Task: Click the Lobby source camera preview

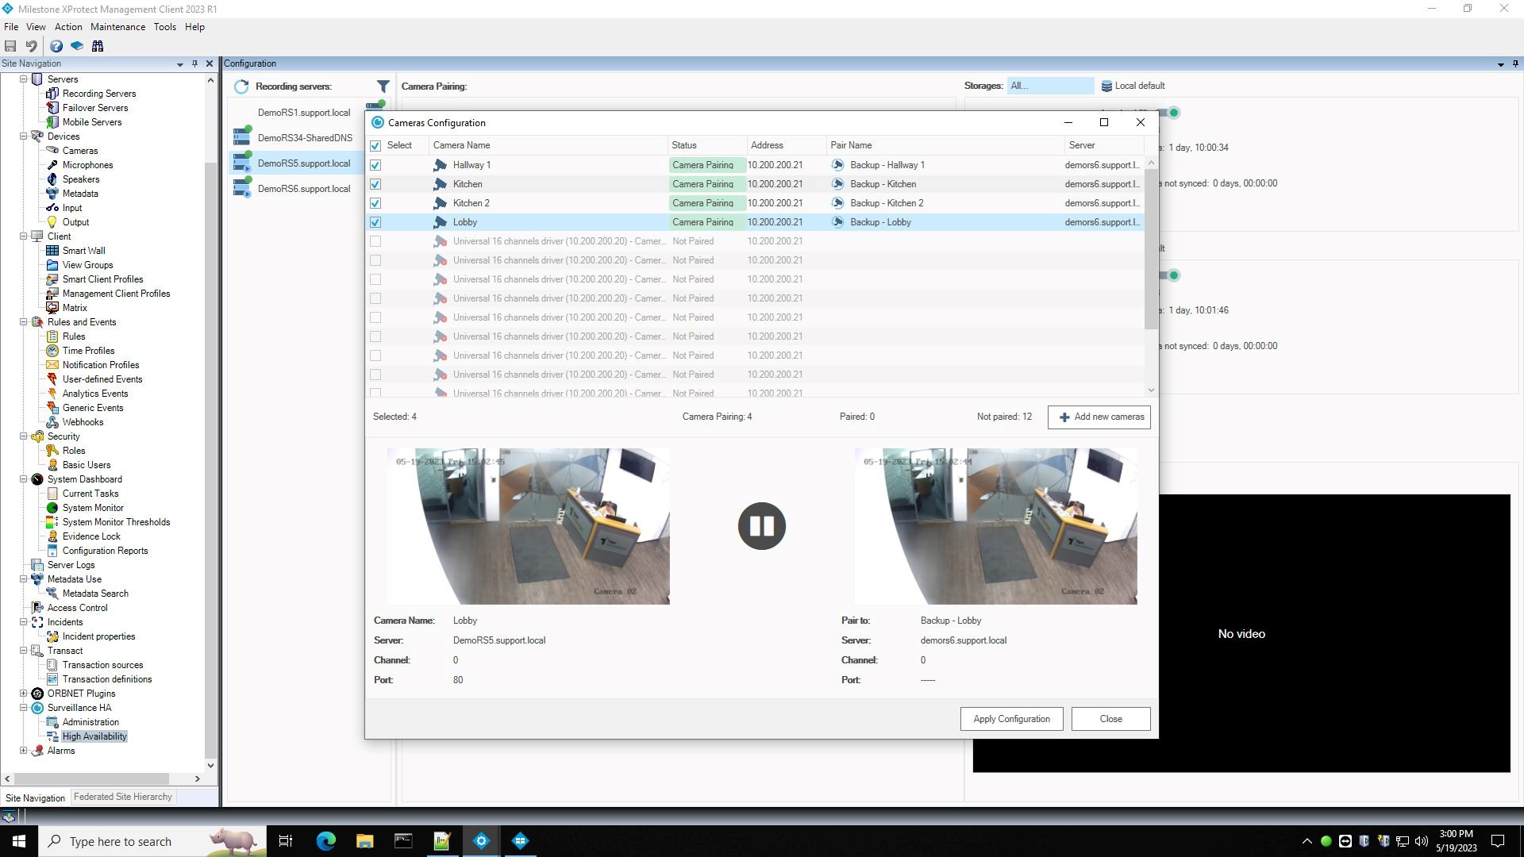Action: [x=528, y=526]
